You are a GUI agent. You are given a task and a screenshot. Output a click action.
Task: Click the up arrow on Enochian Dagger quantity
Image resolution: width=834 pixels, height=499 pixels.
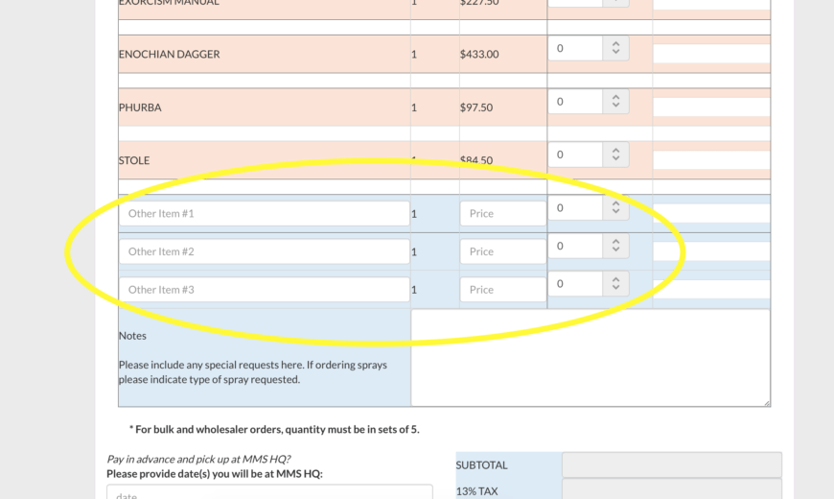615,43
